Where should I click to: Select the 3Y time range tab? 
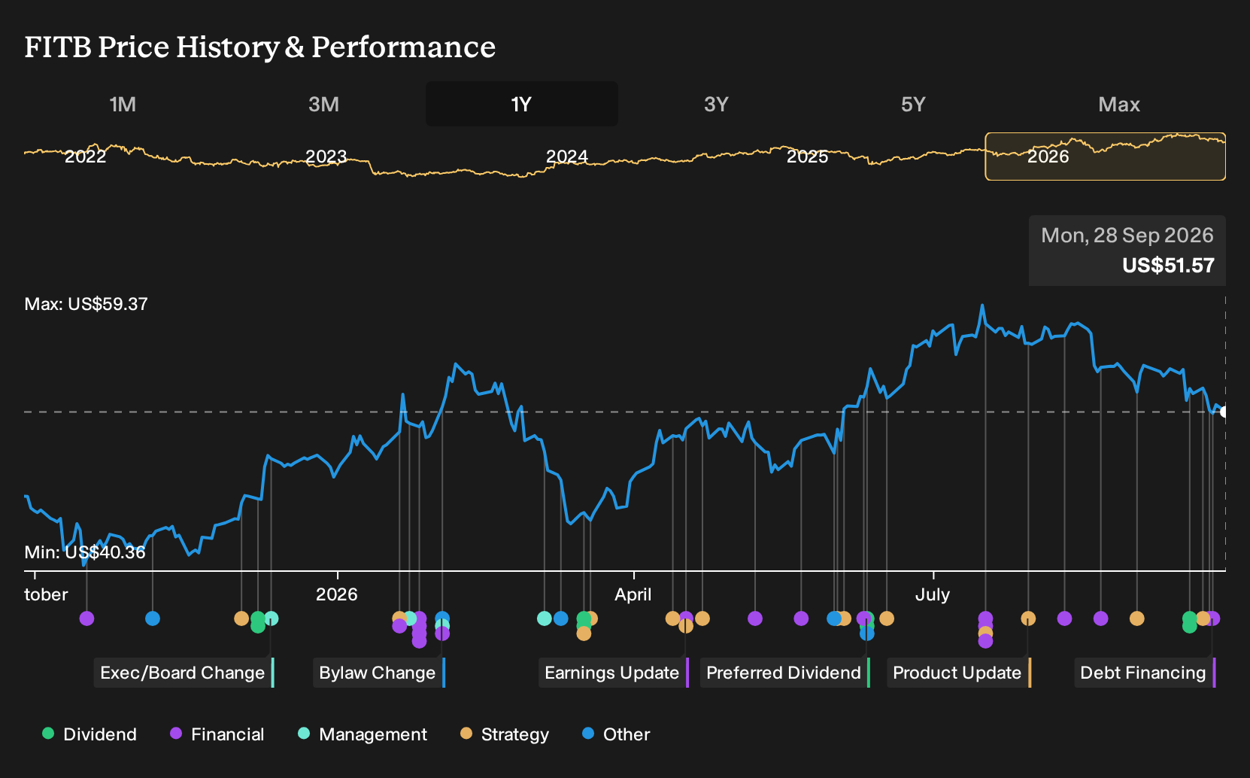716,104
